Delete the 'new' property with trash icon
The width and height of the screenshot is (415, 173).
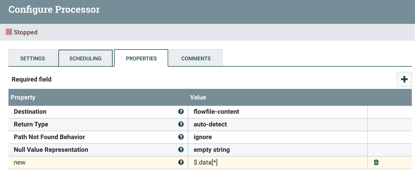[376, 162]
